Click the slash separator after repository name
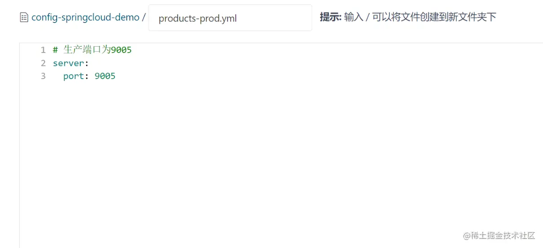The width and height of the screenshot is (543, 248). pyautogui.click(x=144, y=18)
